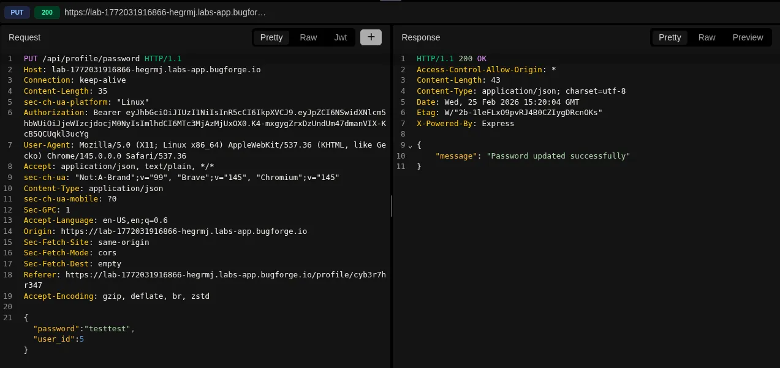780x368 pixels.
Task: Click the sec-ch-ua-platform header
Action: point(86,102)
